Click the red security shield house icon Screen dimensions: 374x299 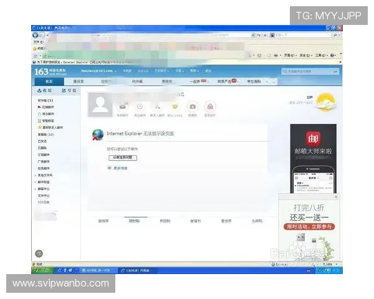(x=210, y=107)
